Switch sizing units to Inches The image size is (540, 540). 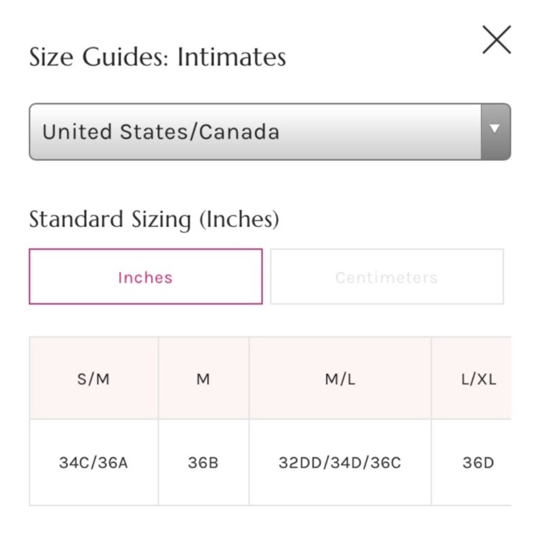click(x=145, y=277)
